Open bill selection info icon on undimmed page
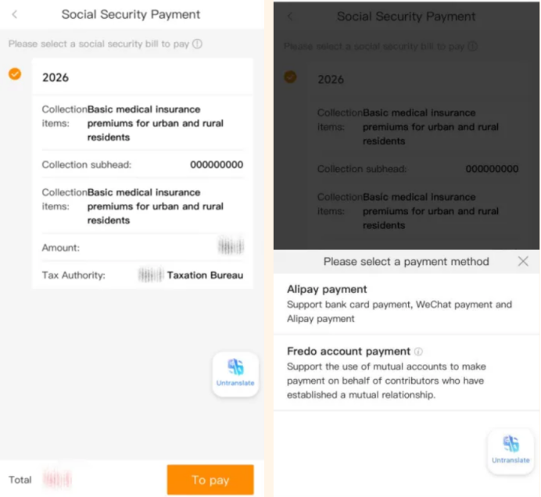The height and width of the screenshot is (497, 541). coord(197,45)
